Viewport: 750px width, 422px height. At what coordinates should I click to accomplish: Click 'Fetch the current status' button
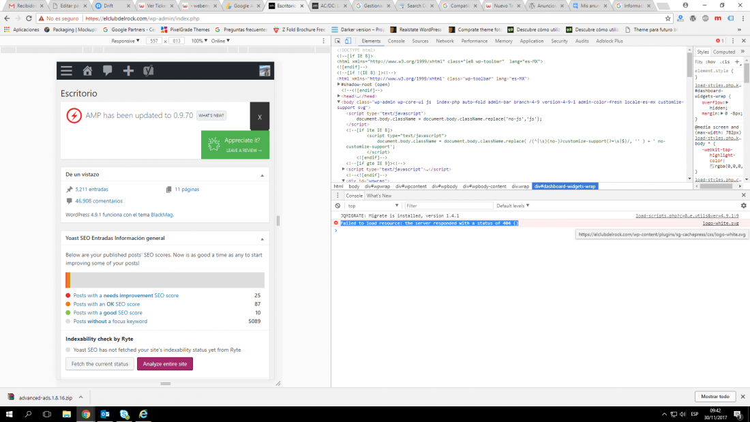pyautogui.click(x=100, y=364)
